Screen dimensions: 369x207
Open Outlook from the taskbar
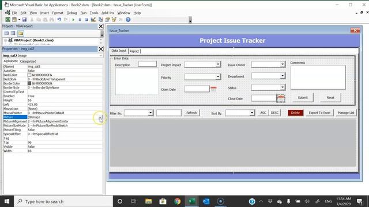point(206,201)
